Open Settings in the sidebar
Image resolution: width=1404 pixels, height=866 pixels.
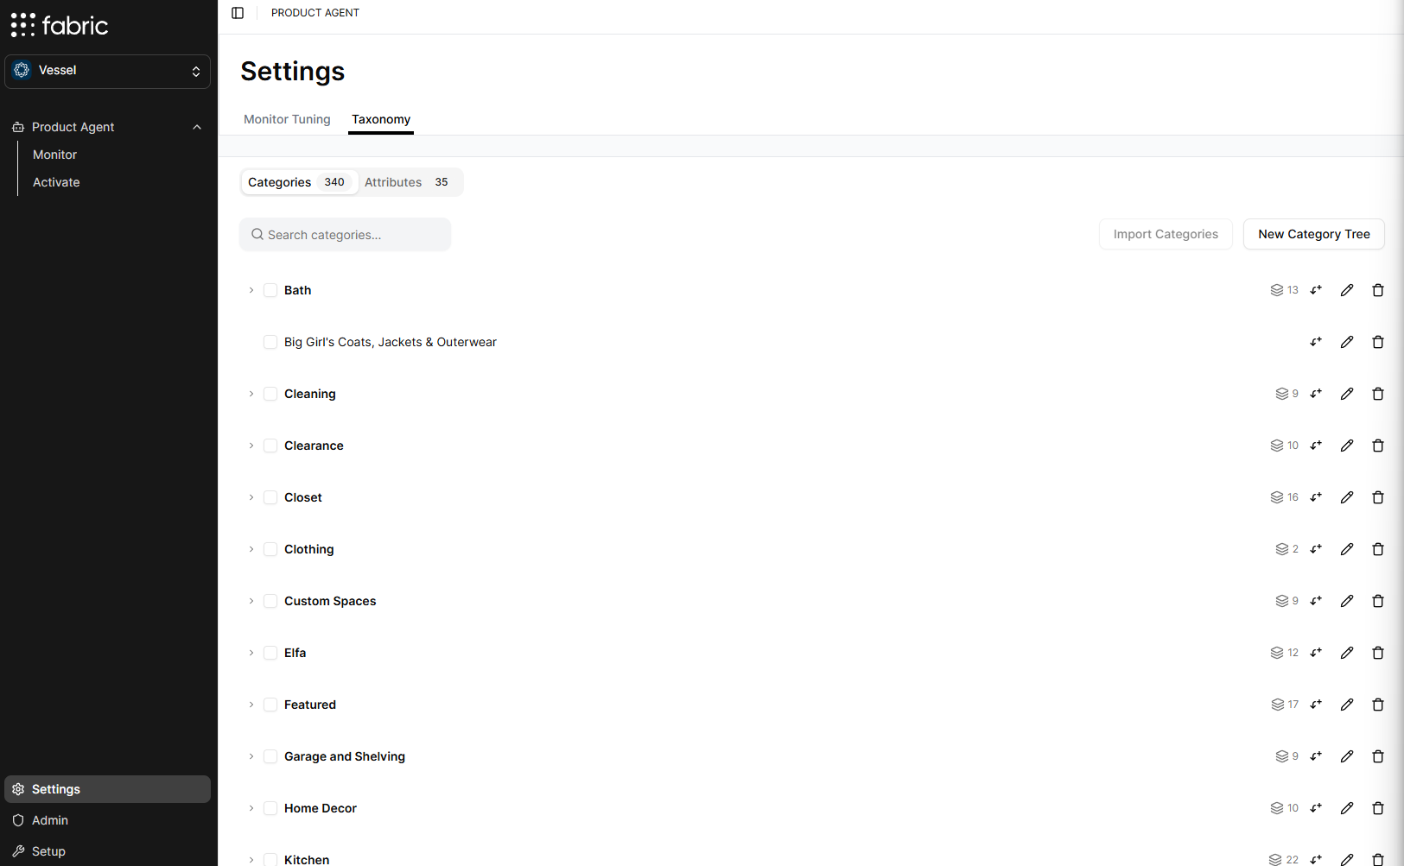(107, 789)
